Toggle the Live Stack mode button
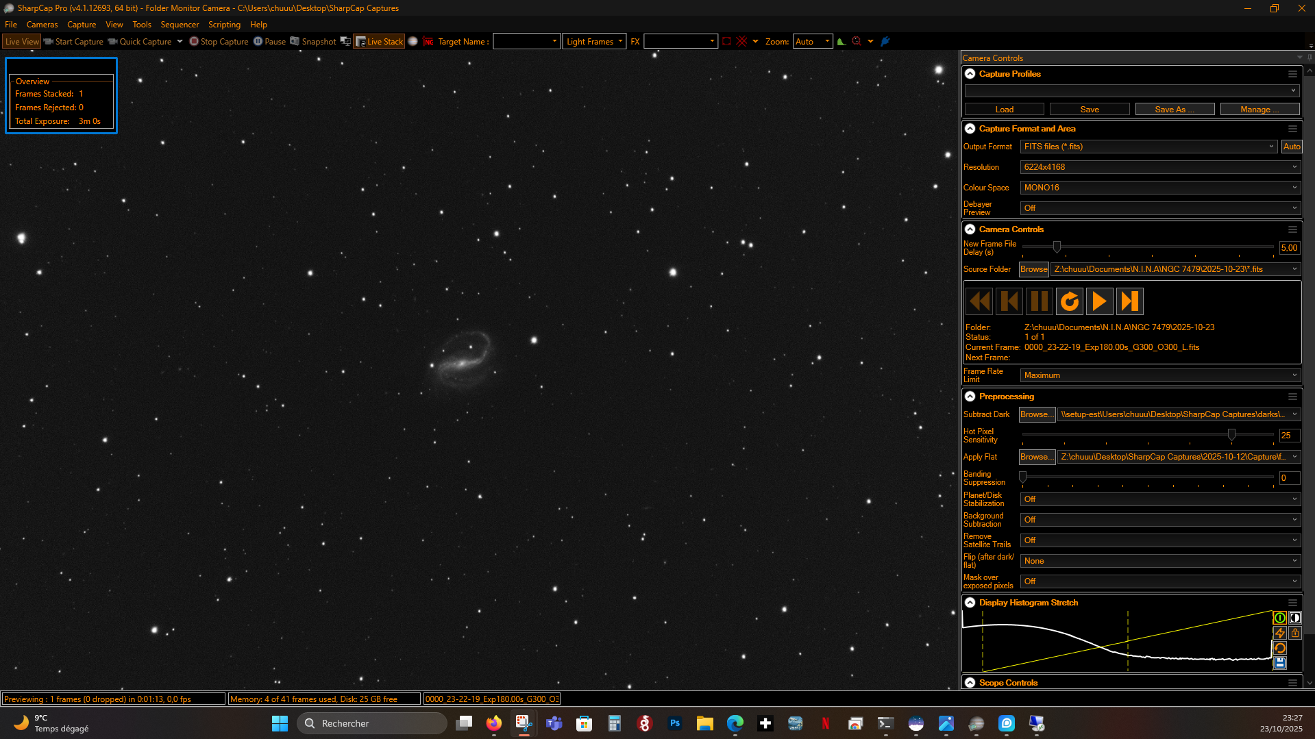The width and height of the screenshot is (1315, 739). [x=380, y=42]
